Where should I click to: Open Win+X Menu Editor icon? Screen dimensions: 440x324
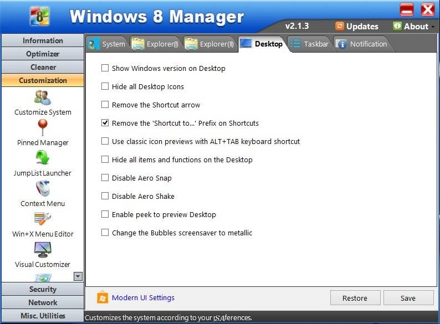(x=43, y=219)
